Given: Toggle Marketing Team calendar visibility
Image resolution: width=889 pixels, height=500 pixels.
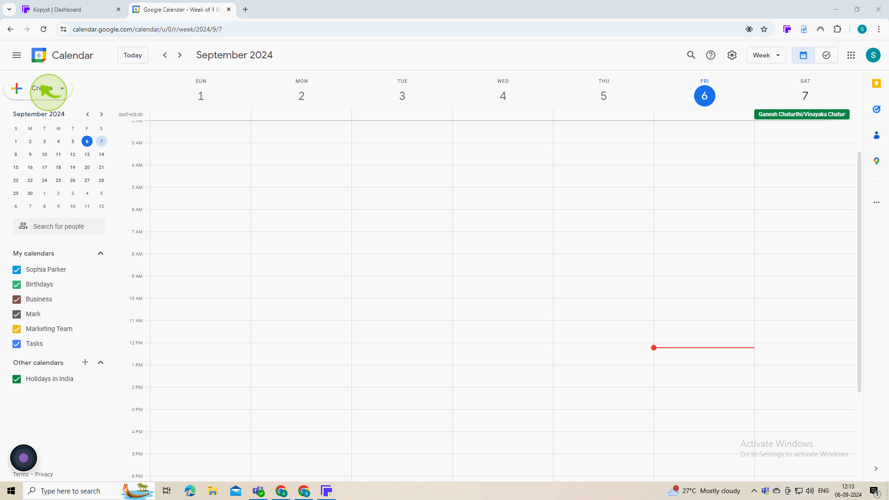Looking at the screenshot, I should click(17, 329).
